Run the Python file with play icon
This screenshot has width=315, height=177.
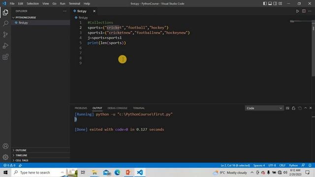point(297,11)
